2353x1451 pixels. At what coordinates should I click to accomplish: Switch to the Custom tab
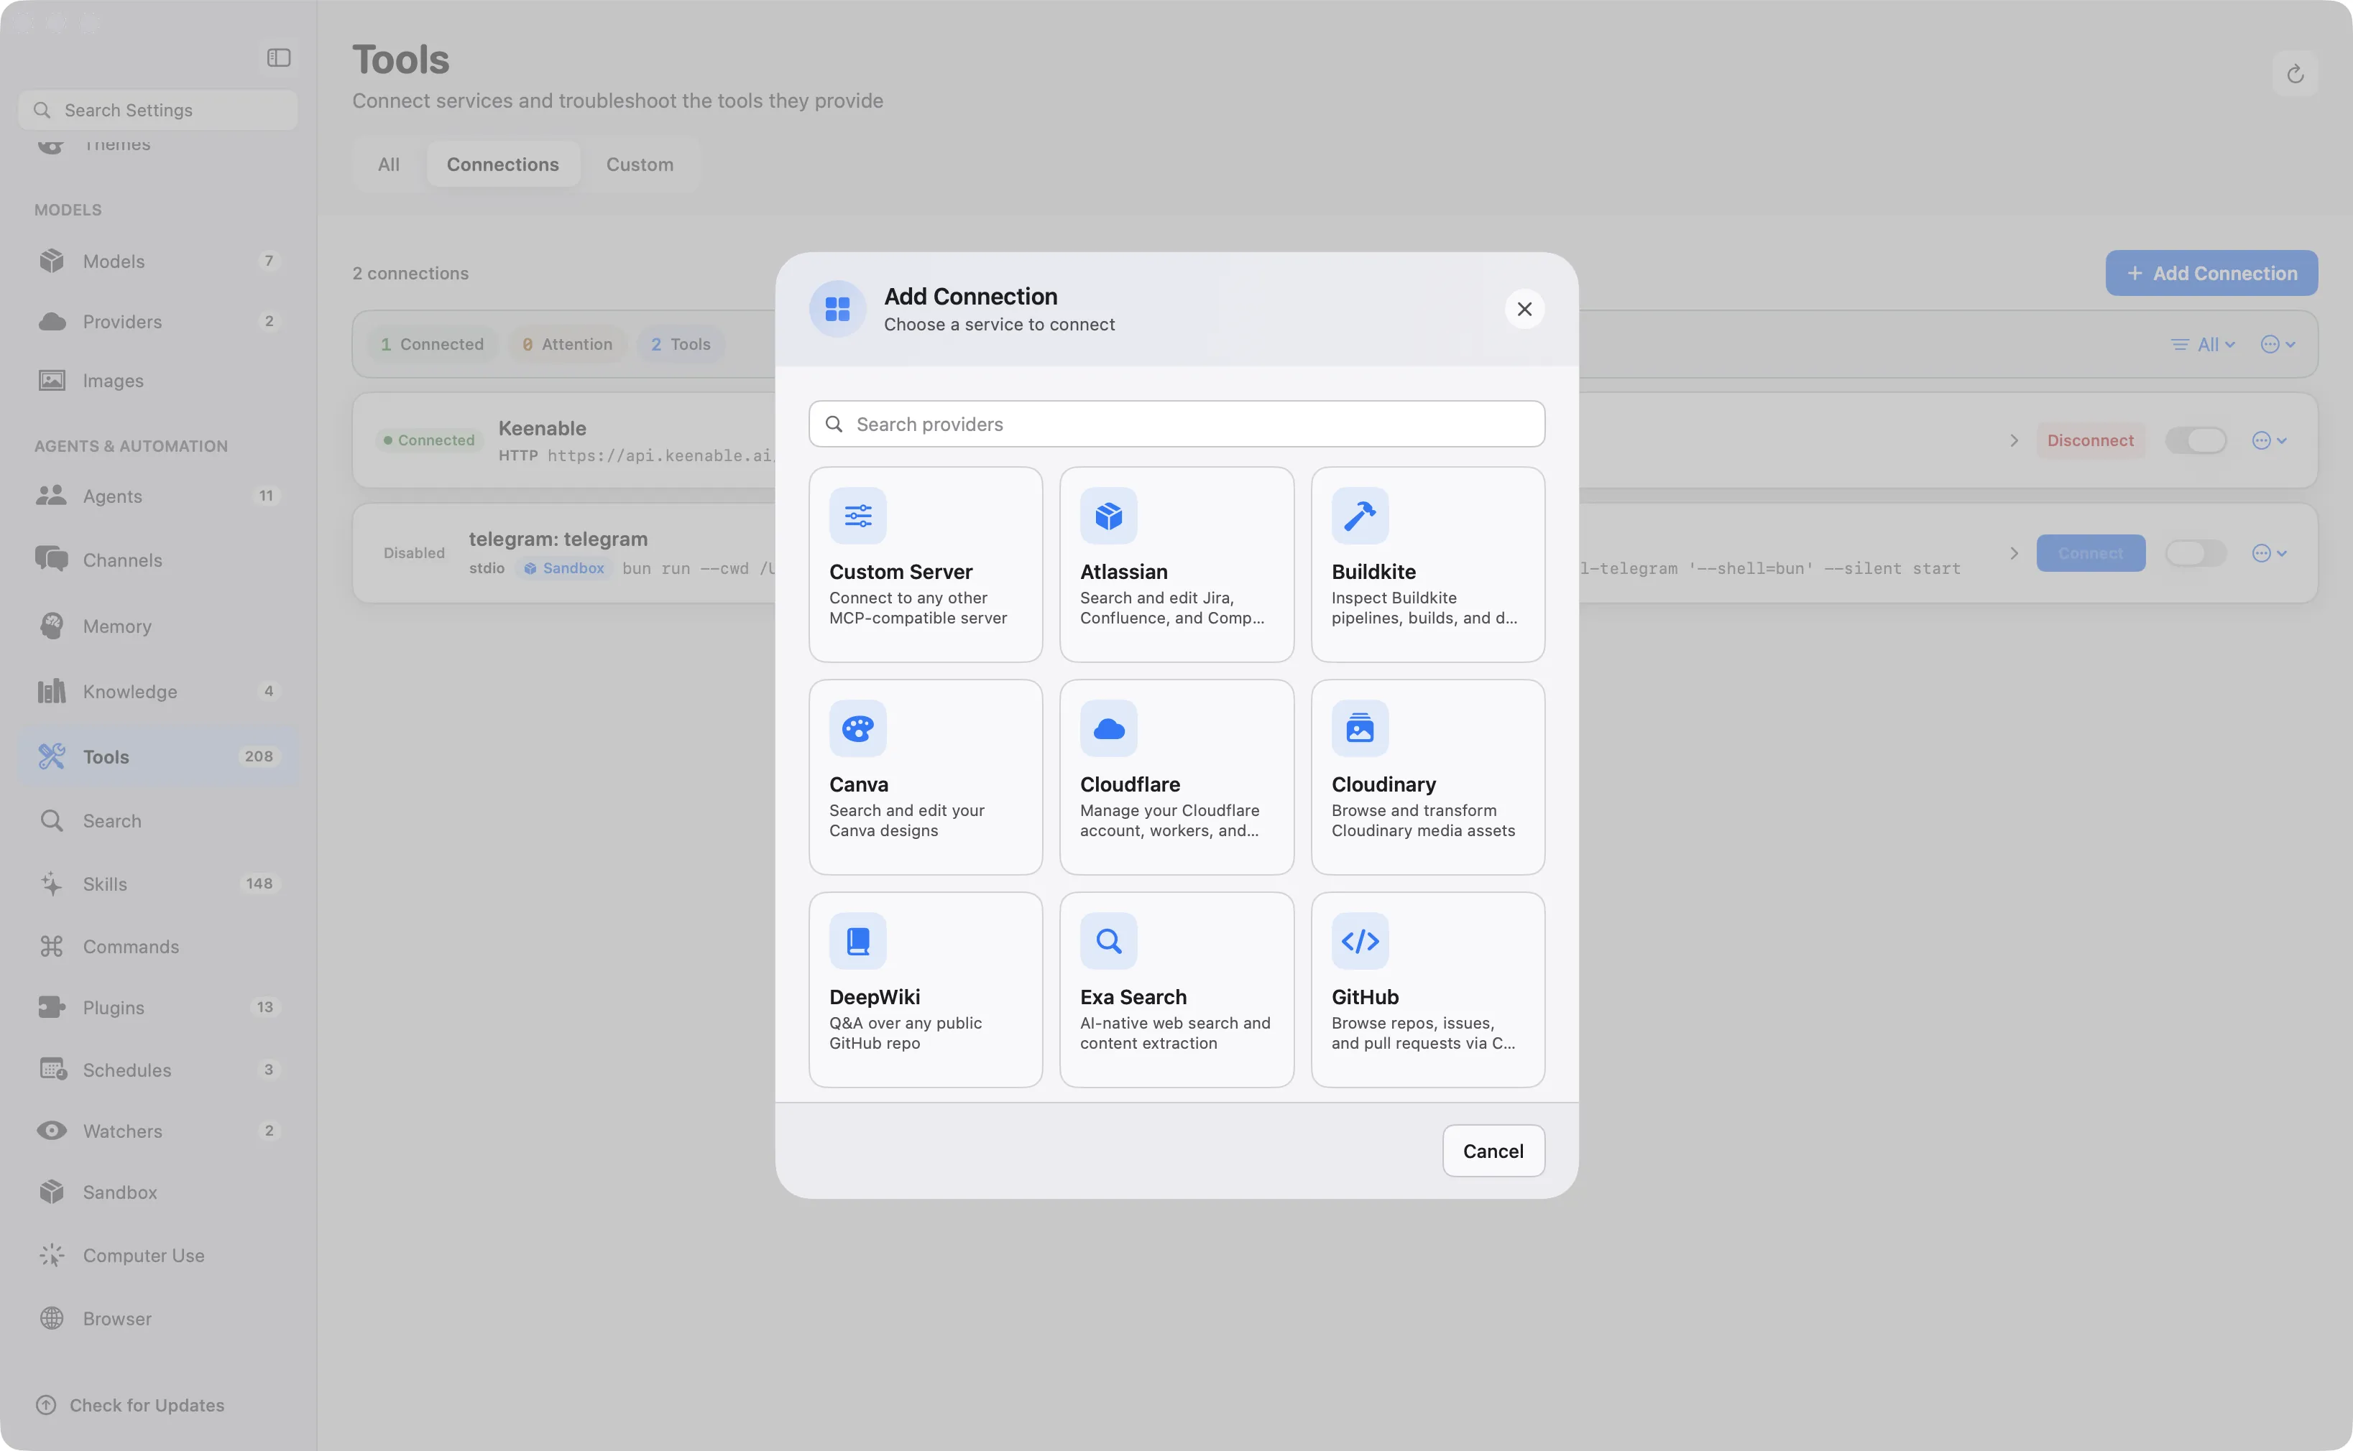pos(640,164)
